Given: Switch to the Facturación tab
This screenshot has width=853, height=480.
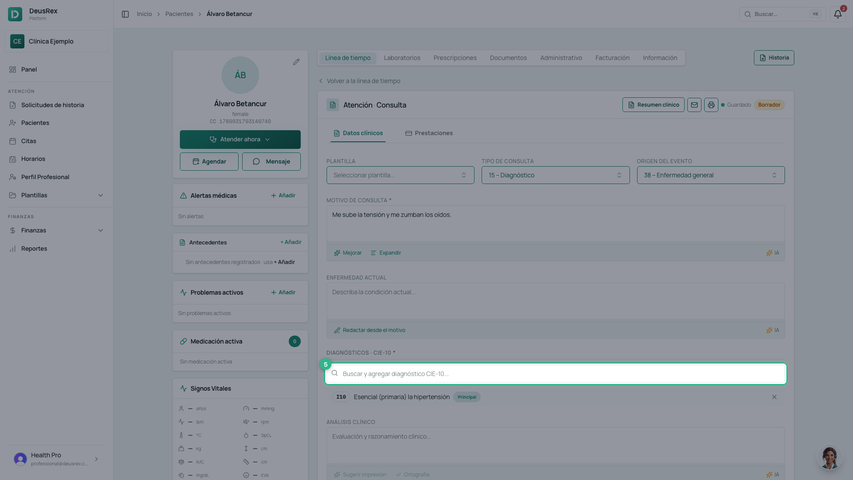Looking at the screenshot, I should pos(612,58).
